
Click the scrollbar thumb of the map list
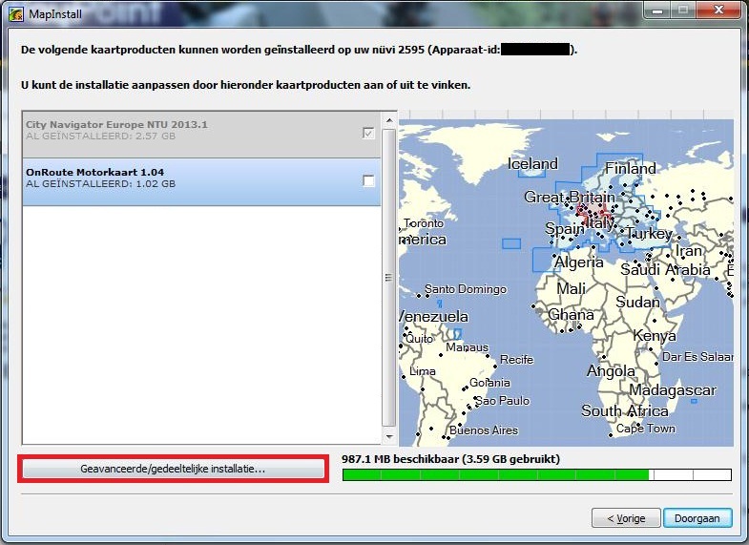[389, 278]
